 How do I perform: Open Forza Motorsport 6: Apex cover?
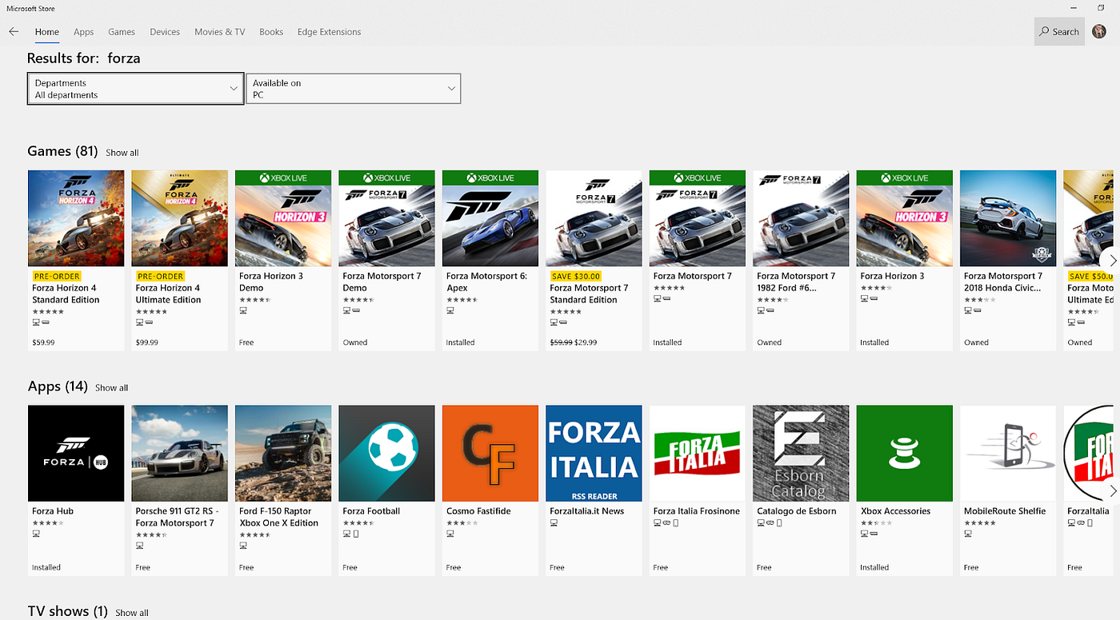click(x=490, y=218)
